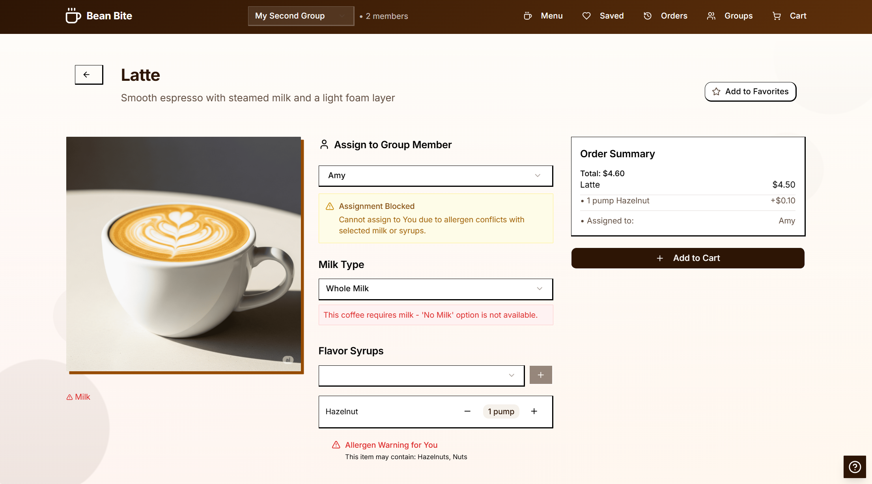The image size is (872, 484).
Task: Add the selected syrup with the plus button
Action: pos(540,375)
